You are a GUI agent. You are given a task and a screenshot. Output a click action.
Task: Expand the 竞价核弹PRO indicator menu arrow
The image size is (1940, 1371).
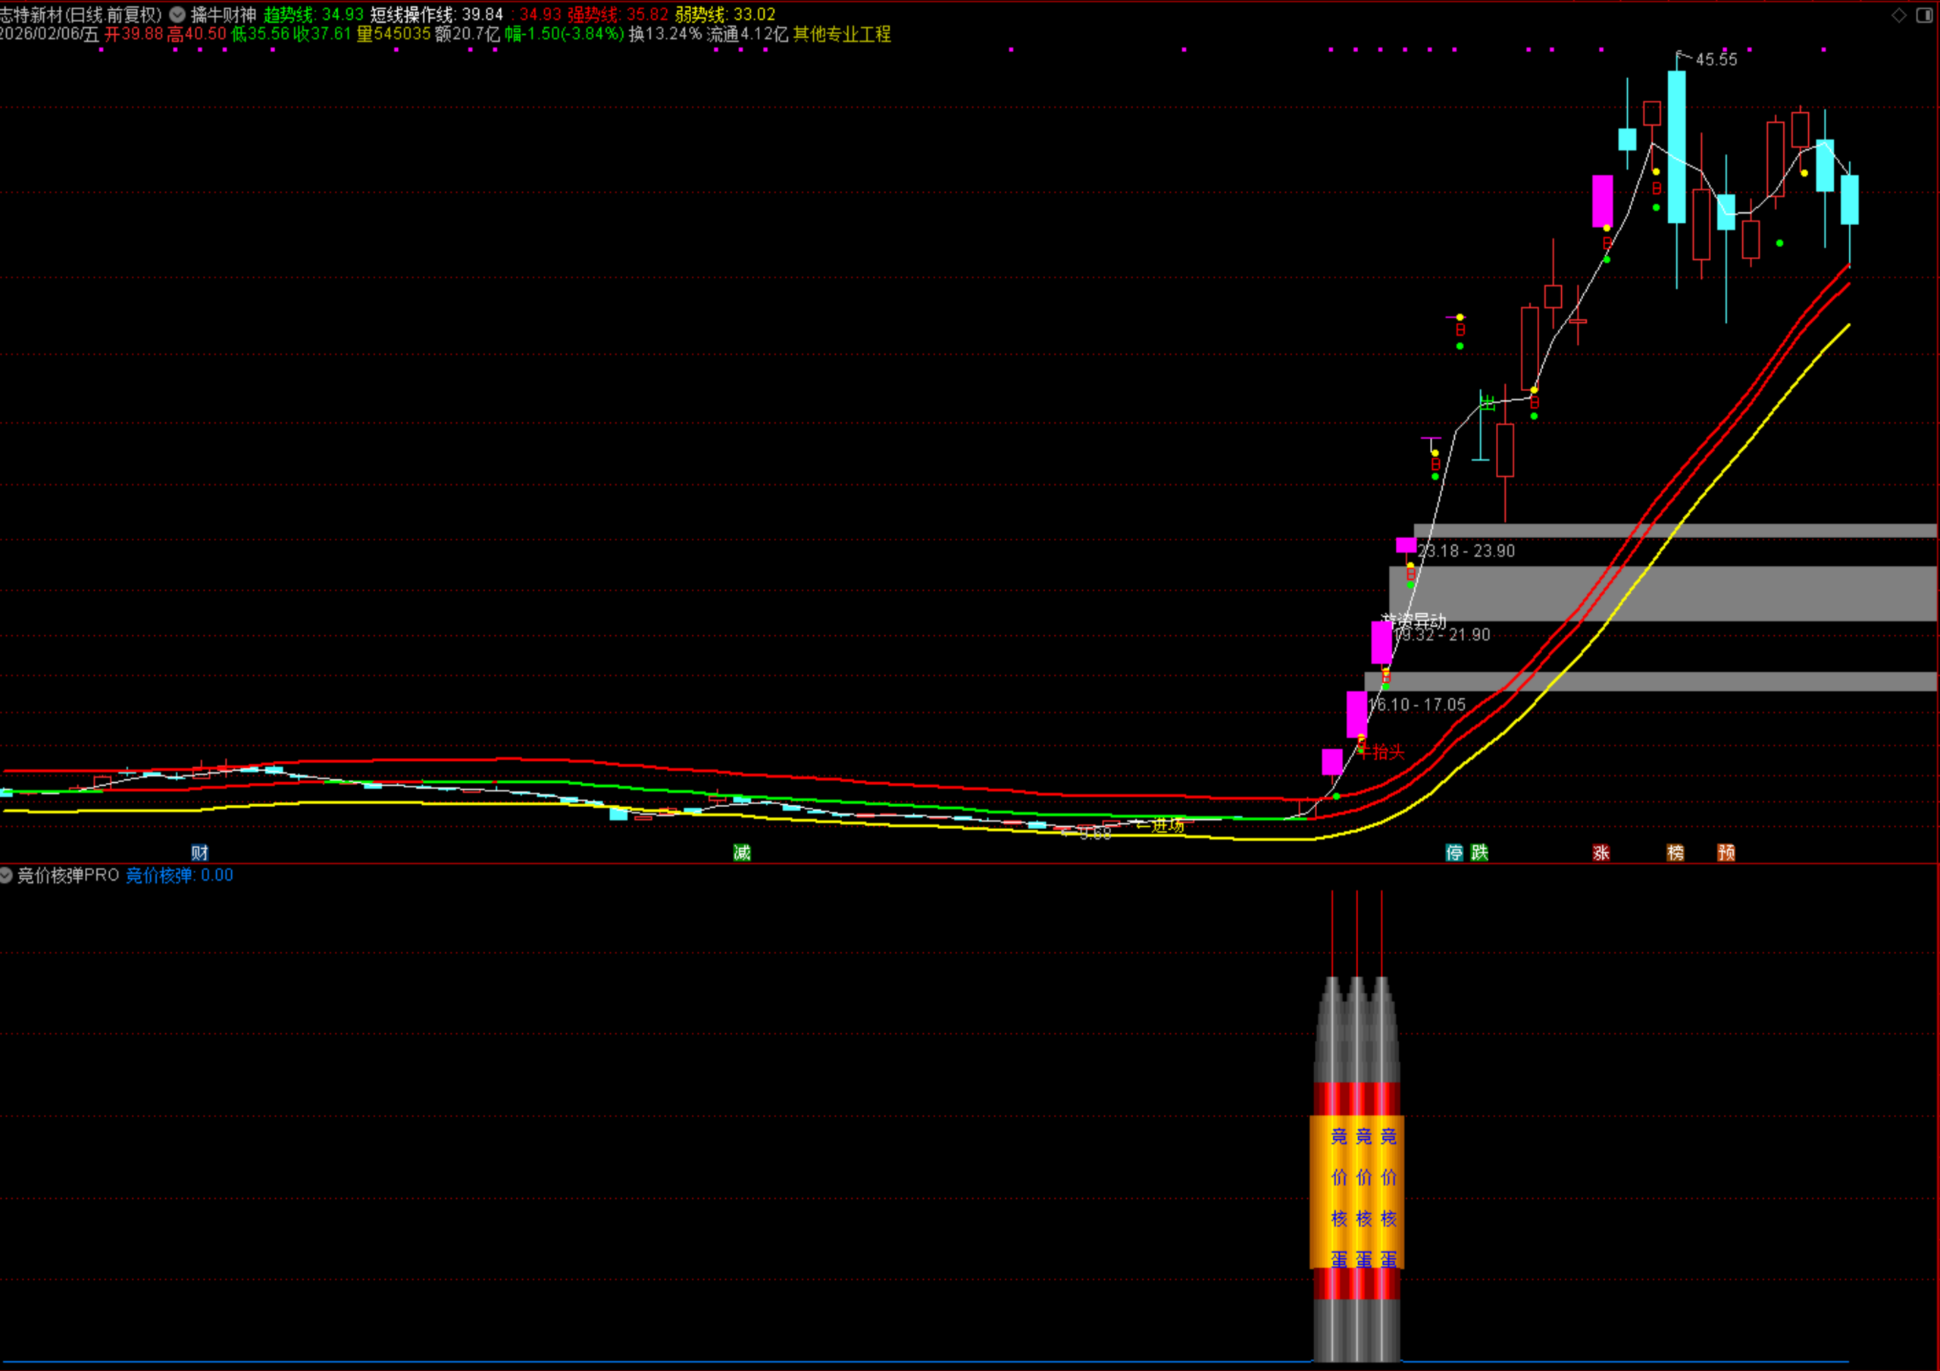(6, 875)
